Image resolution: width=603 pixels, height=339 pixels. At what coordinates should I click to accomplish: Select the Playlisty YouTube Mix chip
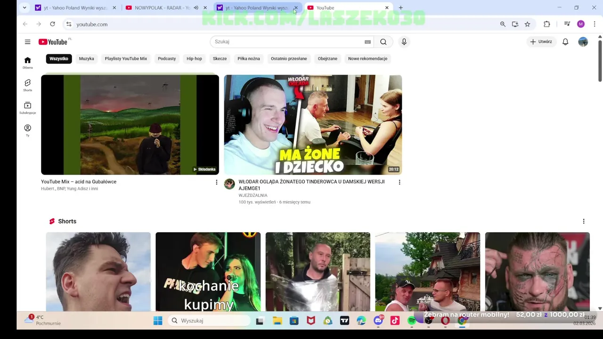pyautogui.click(x=126, y=59)
